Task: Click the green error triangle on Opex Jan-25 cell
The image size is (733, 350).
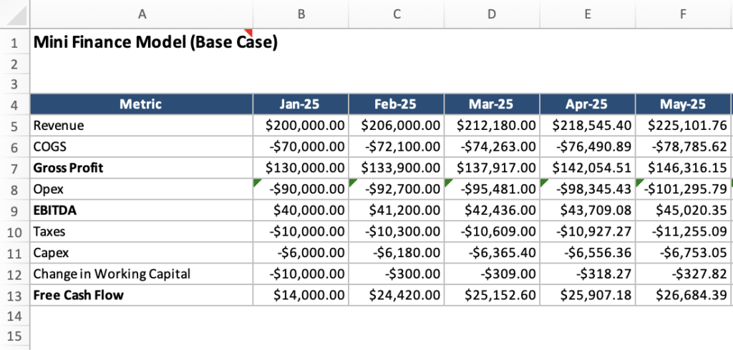Action: coord(257,183)
